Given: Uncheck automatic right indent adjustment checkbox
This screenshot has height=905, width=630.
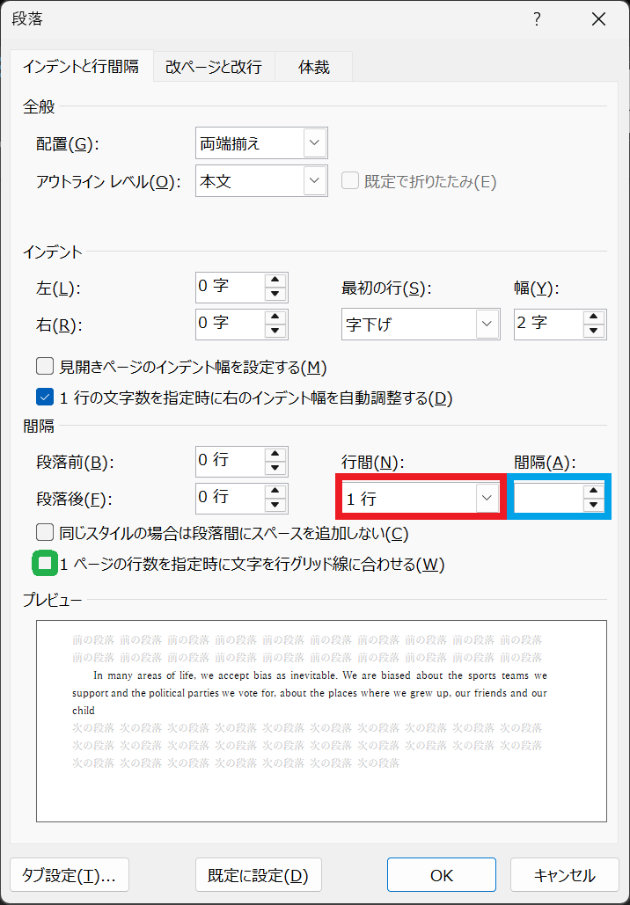Looking at the screenshot, I should [x=45, y=398].
